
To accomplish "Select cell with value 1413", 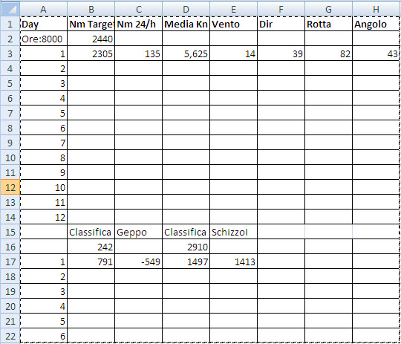I will (233, 262).
